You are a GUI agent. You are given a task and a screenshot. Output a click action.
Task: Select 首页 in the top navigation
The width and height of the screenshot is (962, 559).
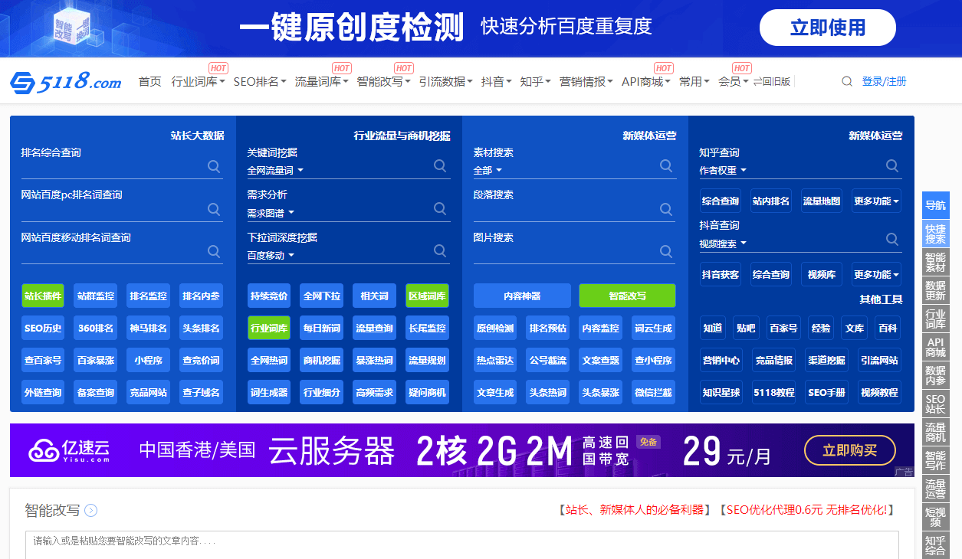pos(150,80)
